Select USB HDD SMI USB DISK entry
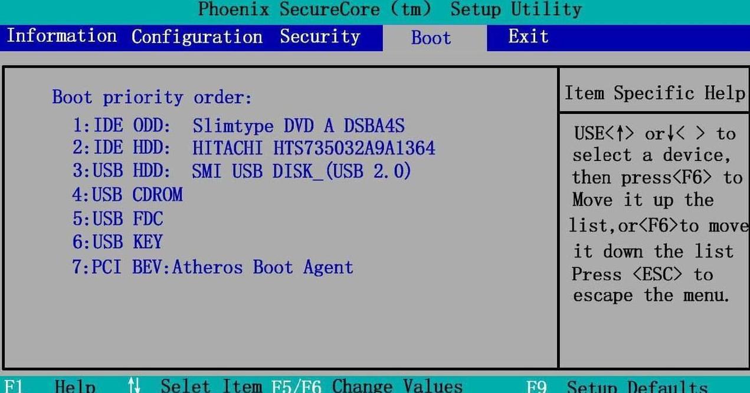This screenshot has width=750, height=393. pyautogui.click(x=241, y=171)
